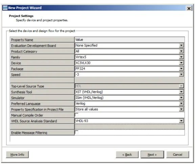Click the 'Value' column header
This screenshot has height=165, width=195.
[129, 40]
